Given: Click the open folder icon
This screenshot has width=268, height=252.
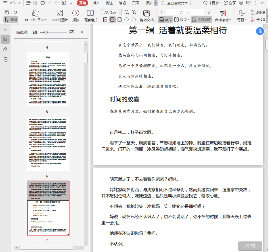Looking at the screenshot, I should [28, 3].
